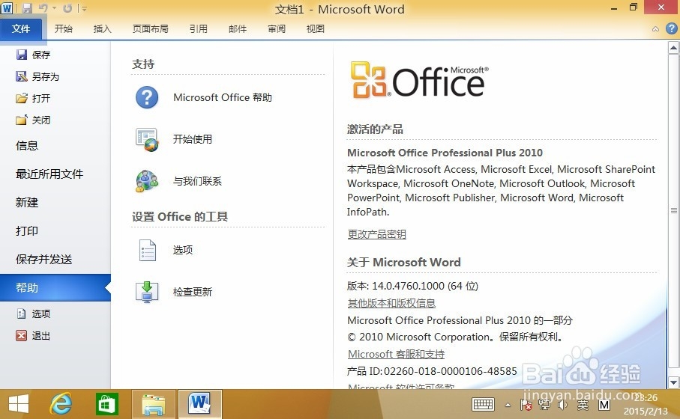This screenshot has width=680, height=419.
Task: Click the version text 14.0.4760.1000 (64 位)
Action: pos(425,286)
